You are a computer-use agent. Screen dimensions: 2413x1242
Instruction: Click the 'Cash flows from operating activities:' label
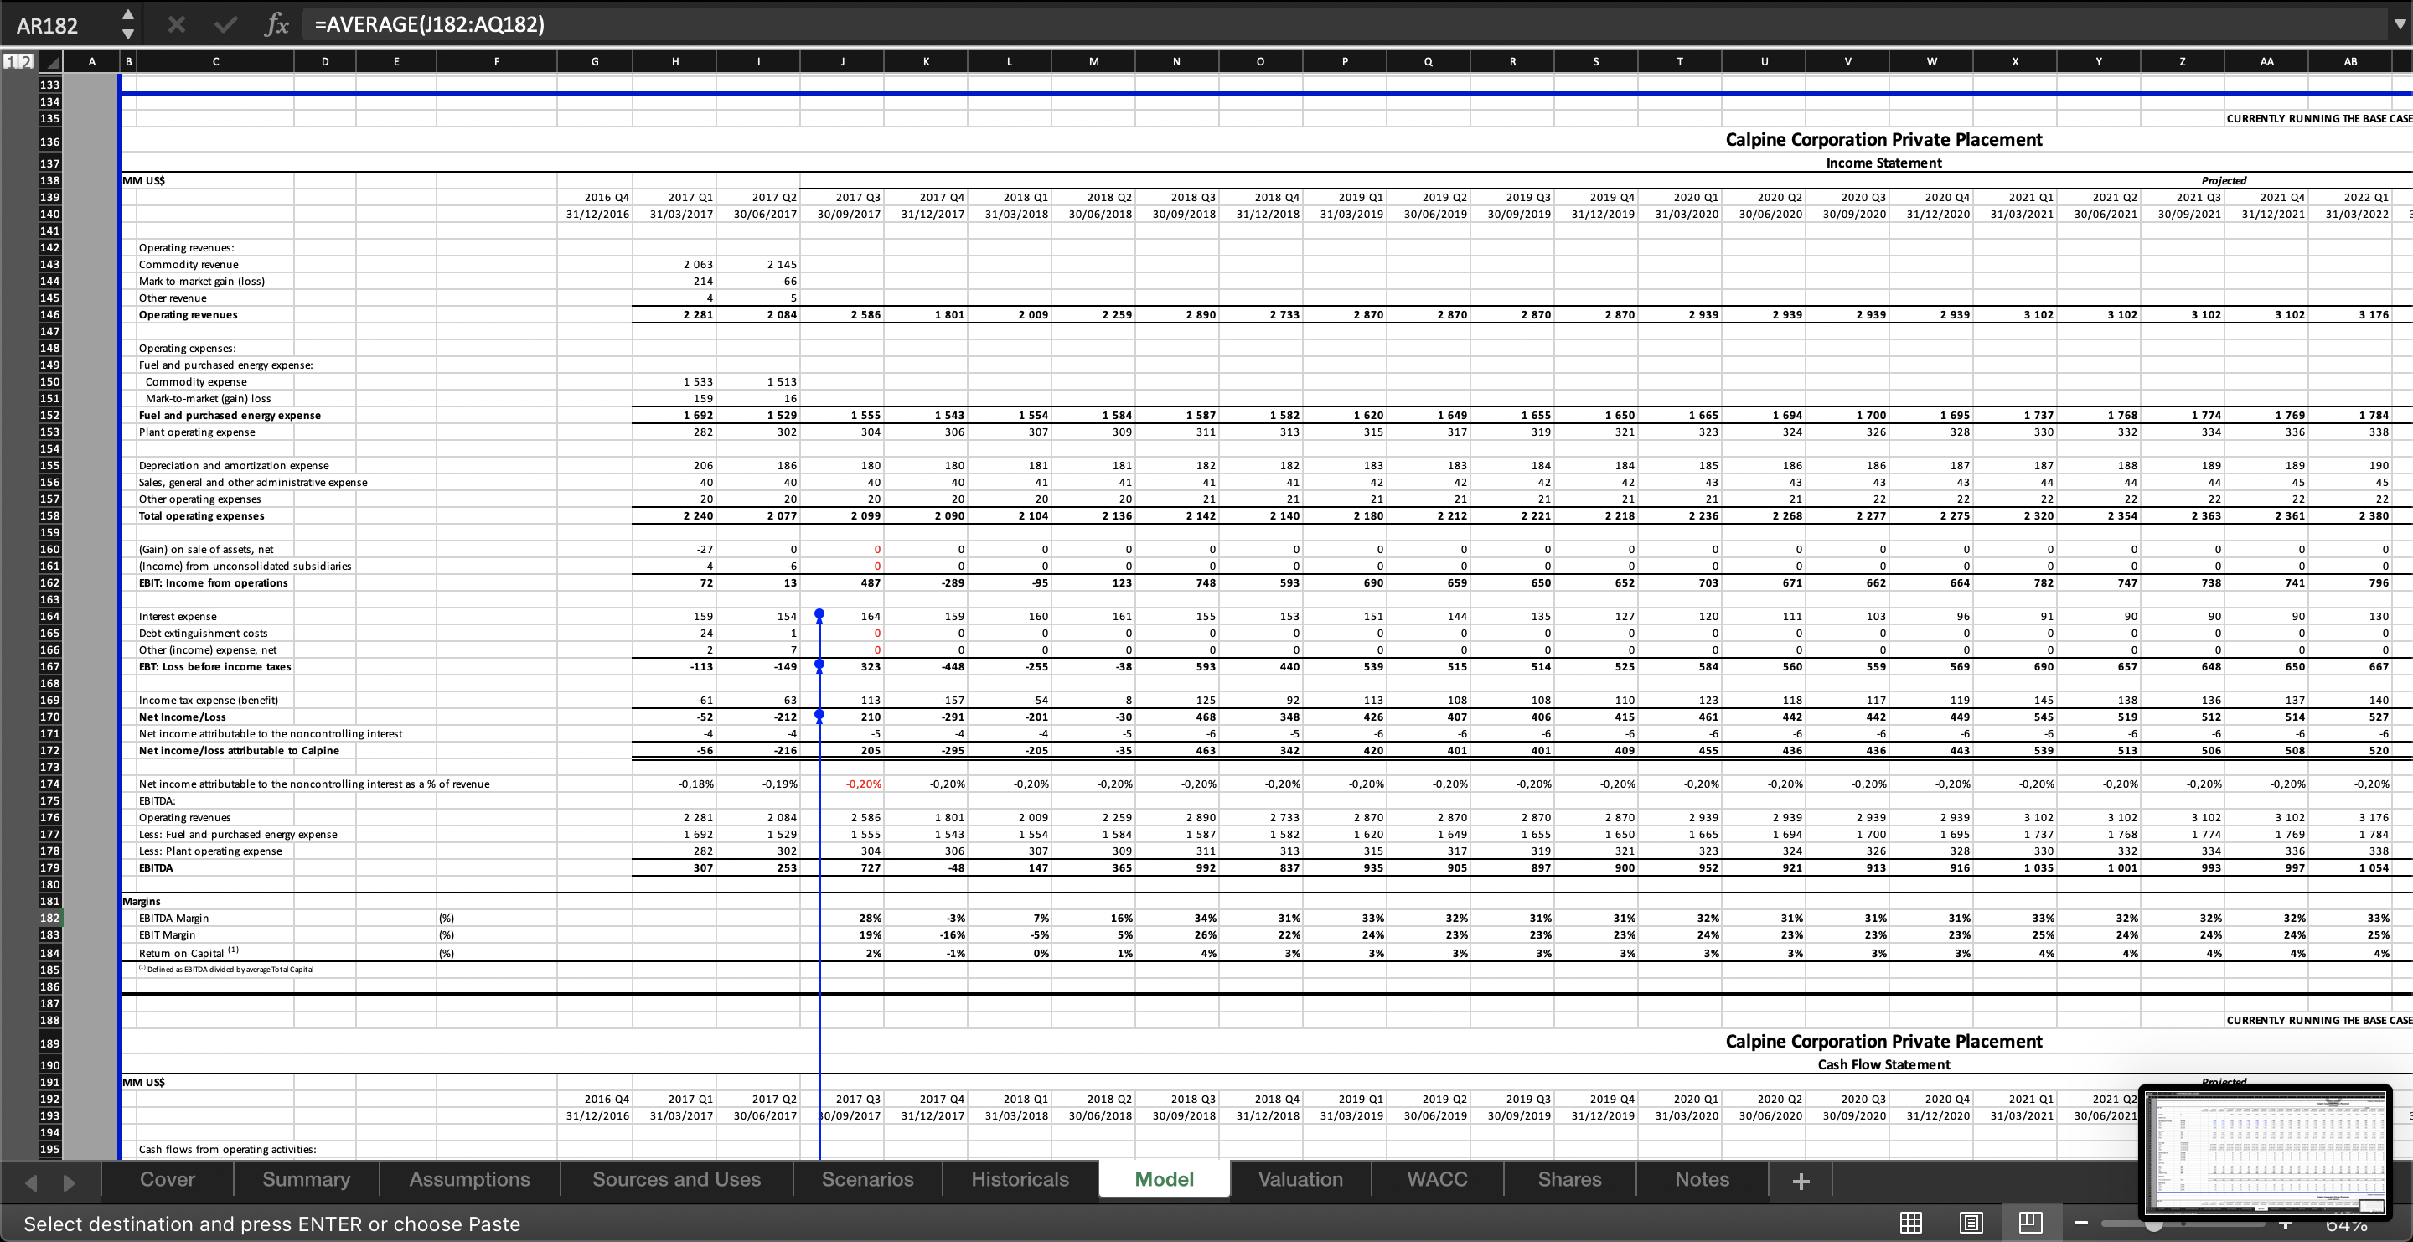click(x=228, y=1149)
